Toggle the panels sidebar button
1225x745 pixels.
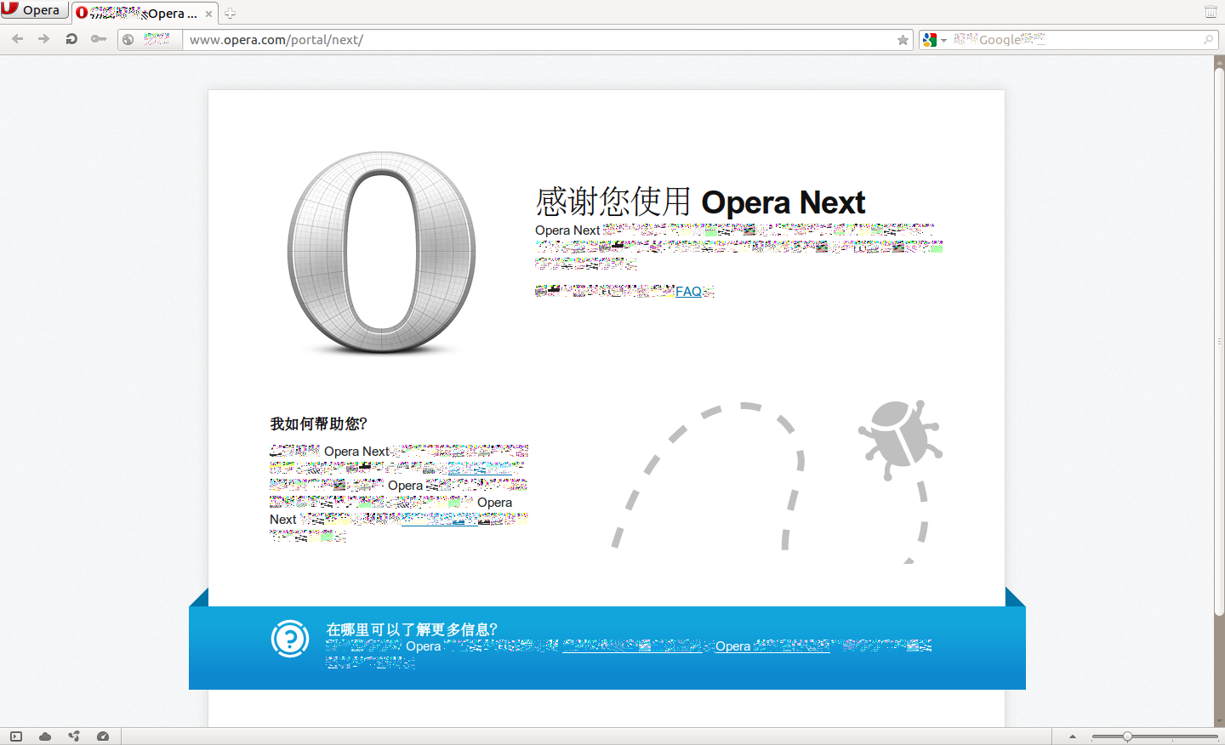[16, 736]
